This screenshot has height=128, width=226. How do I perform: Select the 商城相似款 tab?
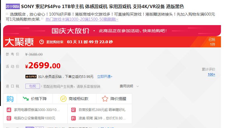[x=74, y=99]
